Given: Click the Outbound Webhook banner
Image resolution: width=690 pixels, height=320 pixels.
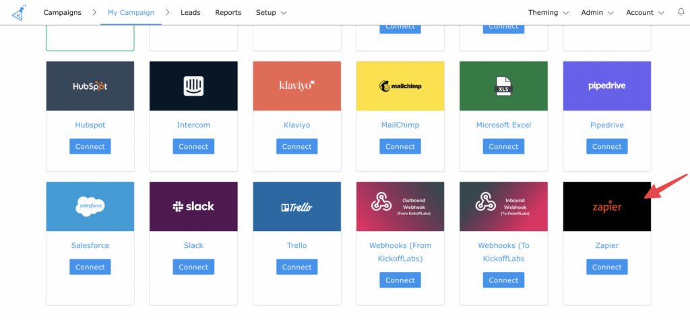Looking at the screenshot, I should (x=400, y=206).
